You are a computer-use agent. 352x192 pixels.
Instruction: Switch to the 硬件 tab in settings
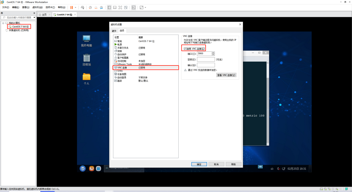(x=114, y=31)
